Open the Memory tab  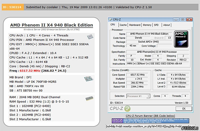(x=147, y=25)
